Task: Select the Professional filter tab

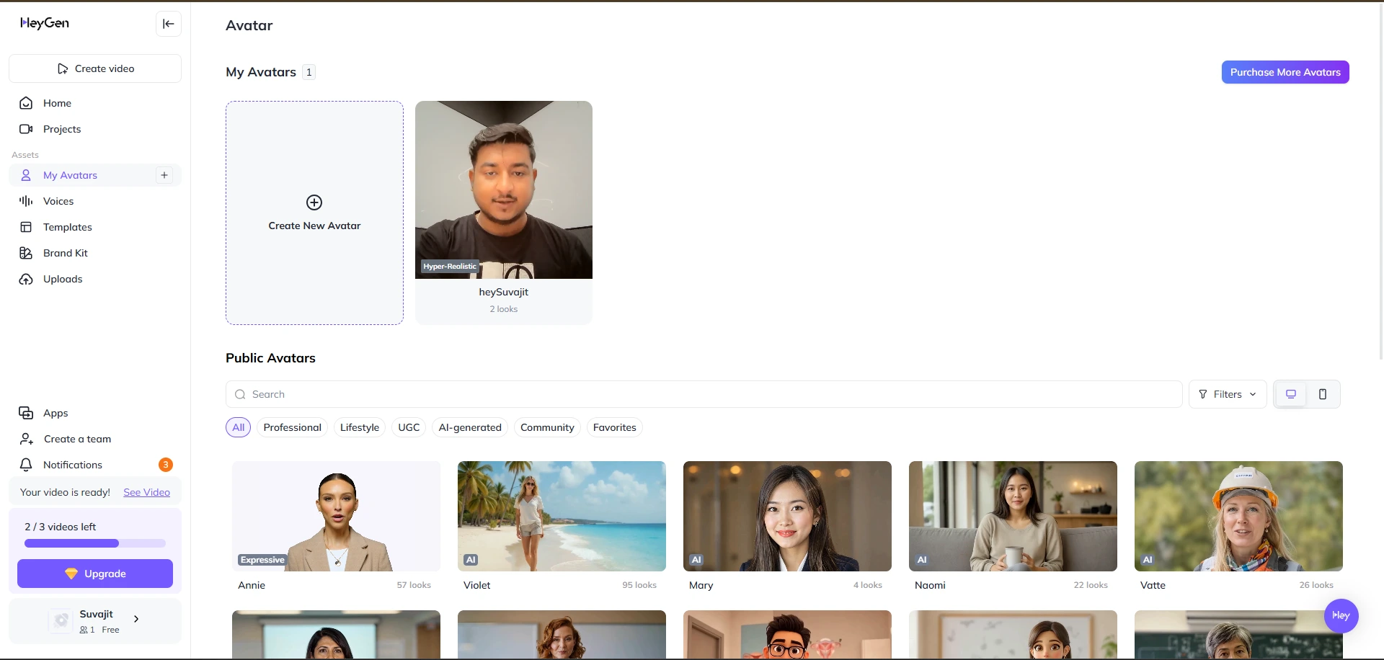Action: coord(292,427)
